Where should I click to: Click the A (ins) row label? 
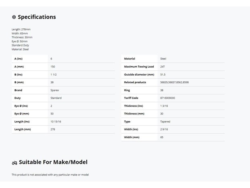[x=19, y=59]
